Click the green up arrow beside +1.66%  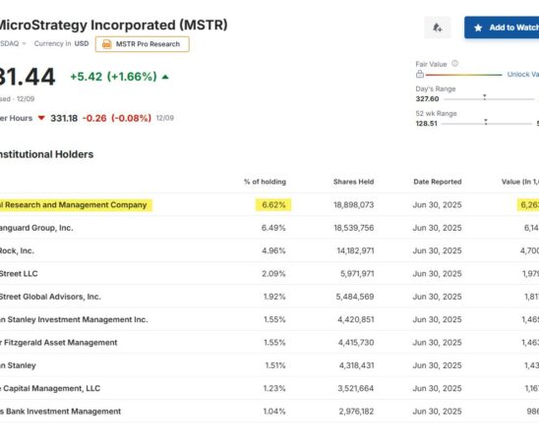pos(165,77)
